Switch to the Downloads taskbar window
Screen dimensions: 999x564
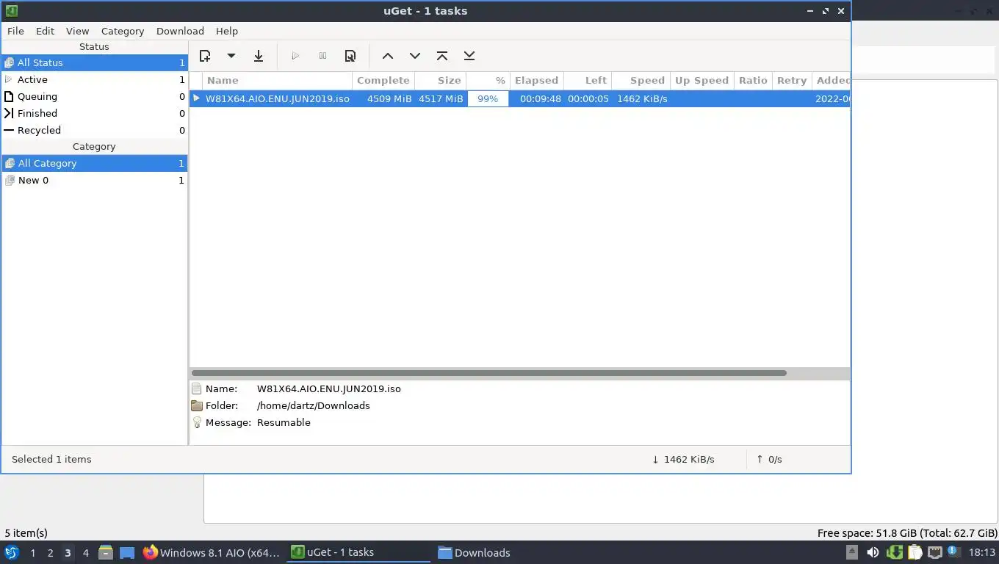pos(475,552)
